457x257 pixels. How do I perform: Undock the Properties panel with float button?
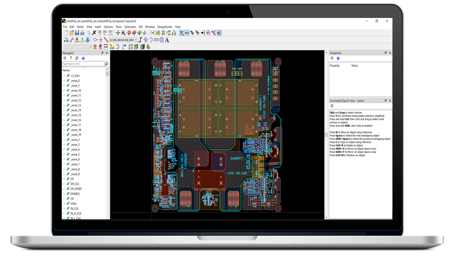pos(385,53)
